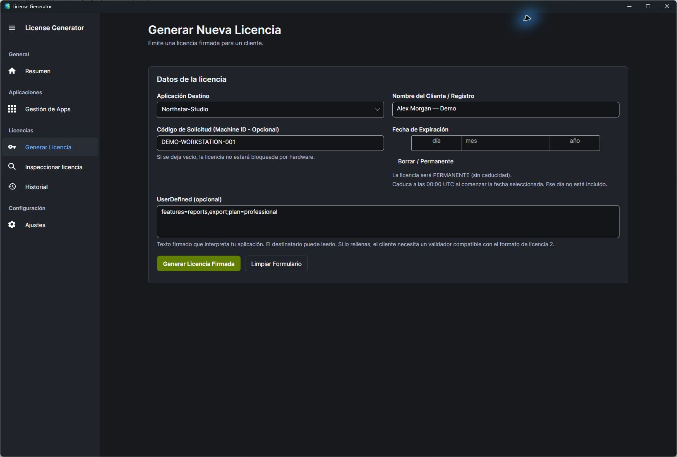Expand the Aplicación Destino dropdown
677x457 pixels.
(x=270, y=110)
